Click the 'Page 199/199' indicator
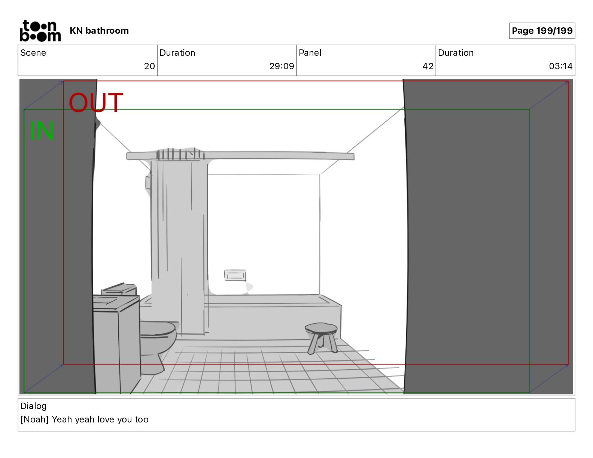593x458 pixels. [x=542, y=31]
